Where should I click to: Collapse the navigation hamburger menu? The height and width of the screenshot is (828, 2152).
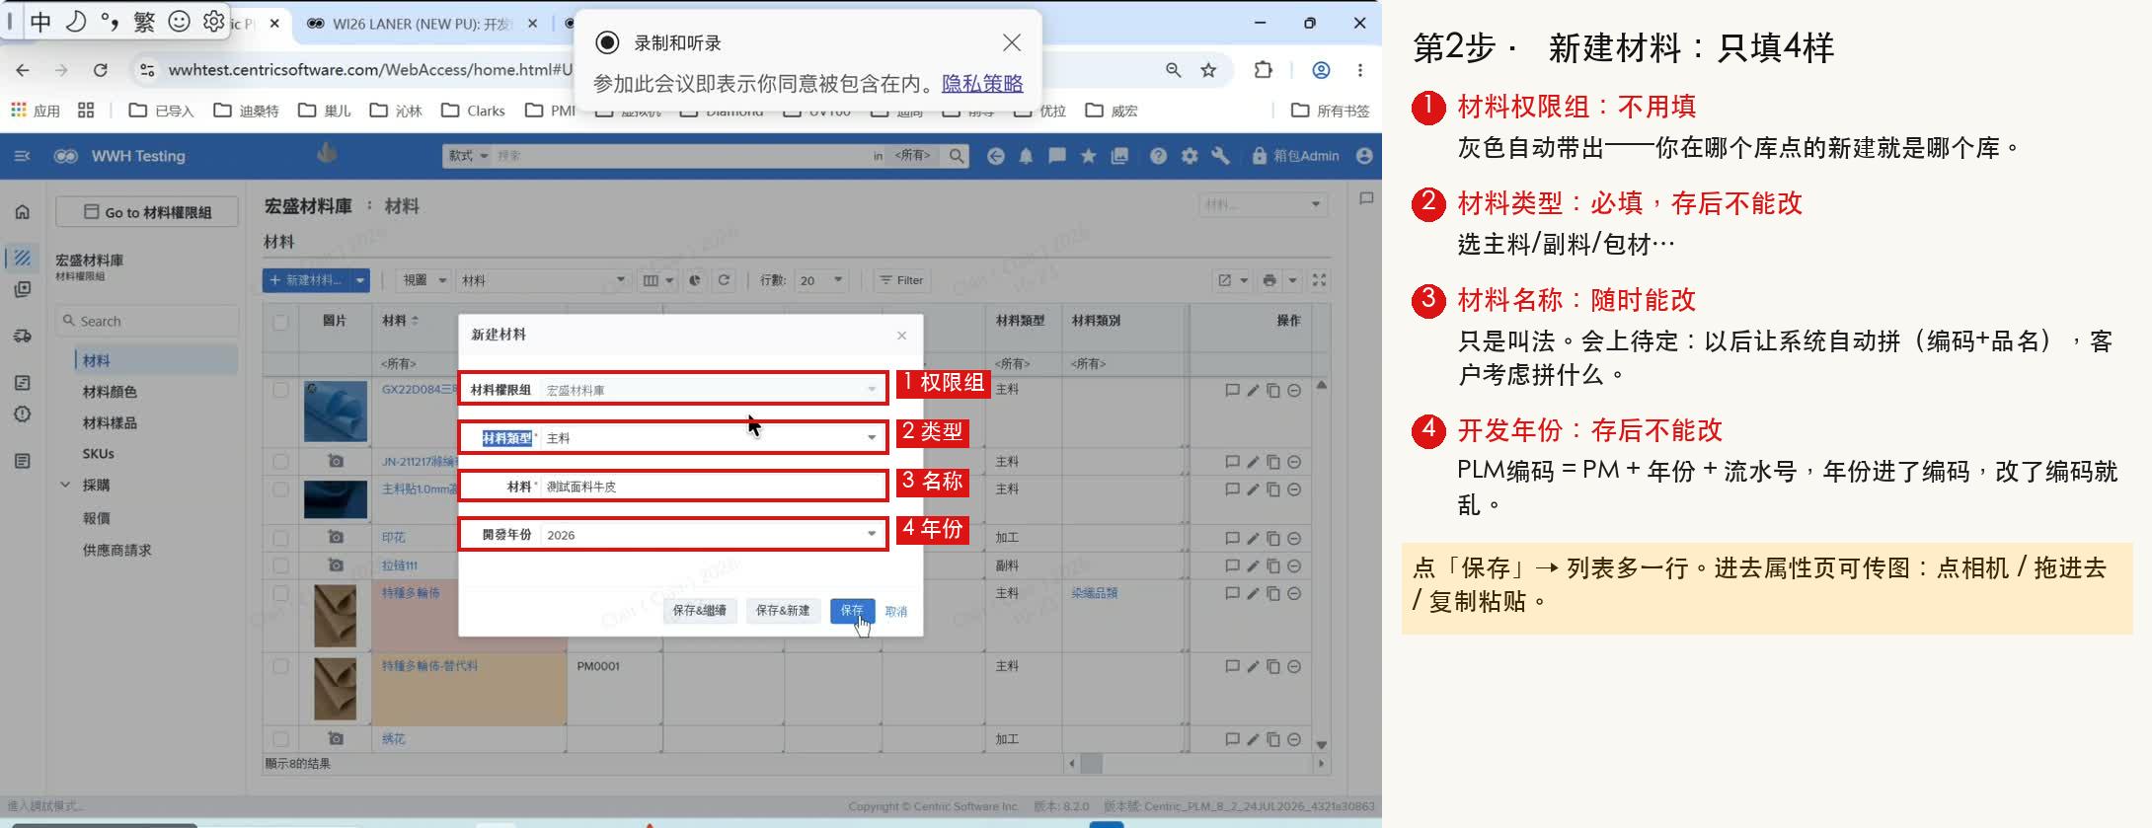click(x=22, y=156)
